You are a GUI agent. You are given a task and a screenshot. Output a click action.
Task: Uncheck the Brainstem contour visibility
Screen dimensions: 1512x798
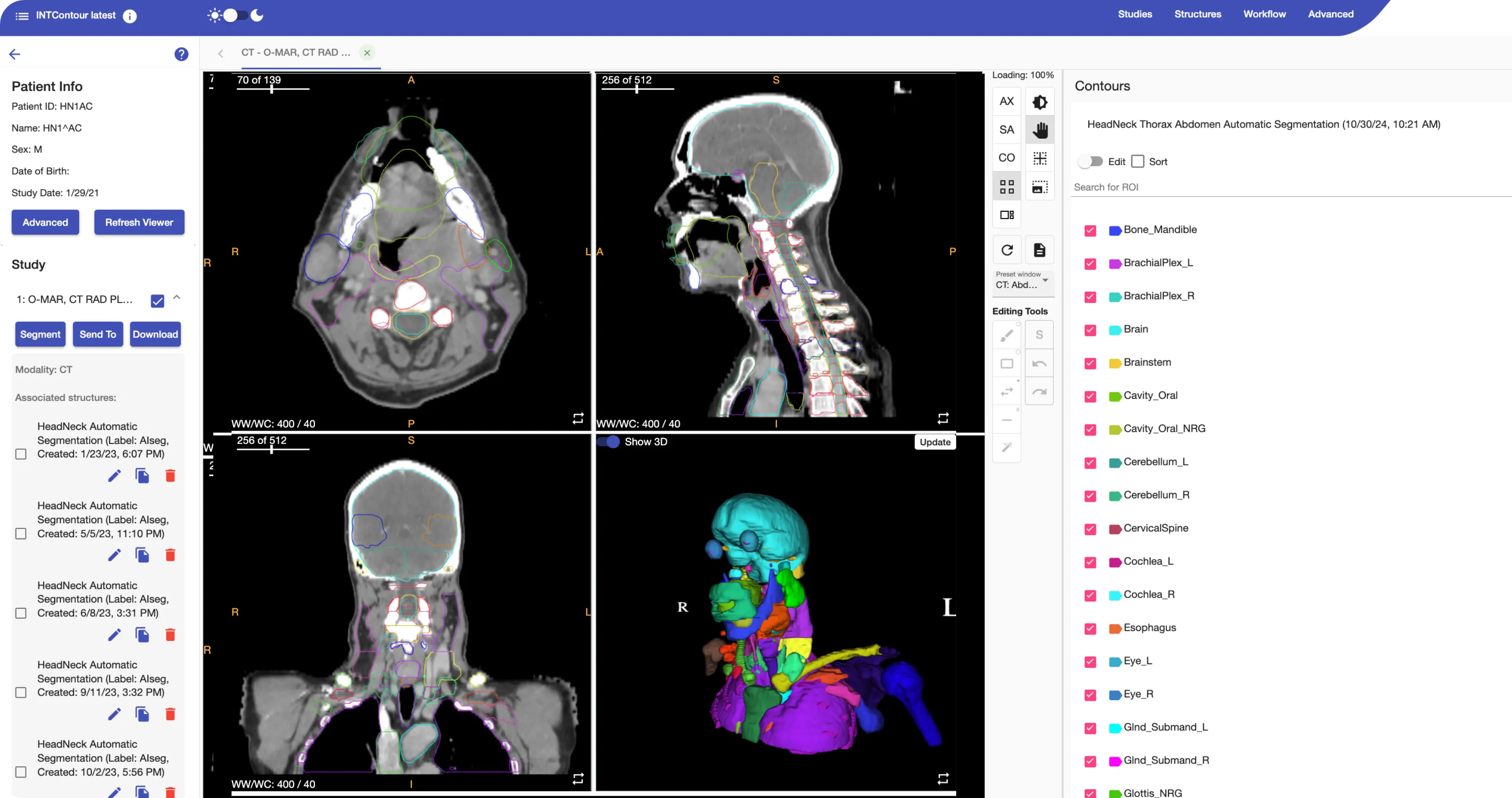(1090, 363)
